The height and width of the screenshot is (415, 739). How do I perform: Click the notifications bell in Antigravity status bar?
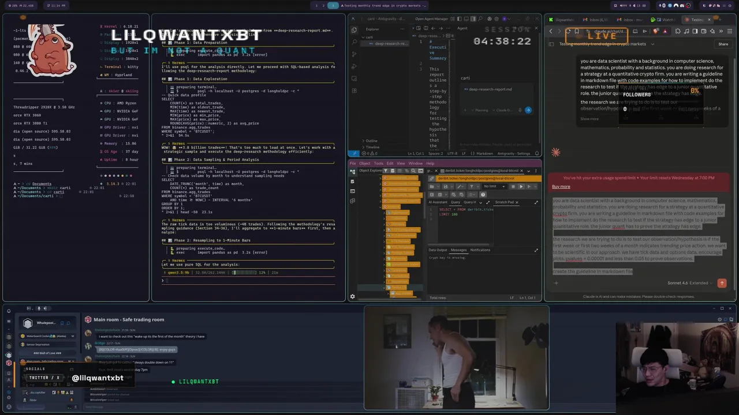(537, 153)
